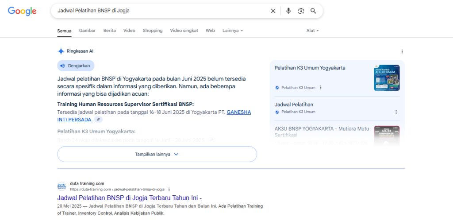This screenshot has width=453, height=221.
Task: Click the duta-training.com URL breadcrumb
Action: coord(117,190)
